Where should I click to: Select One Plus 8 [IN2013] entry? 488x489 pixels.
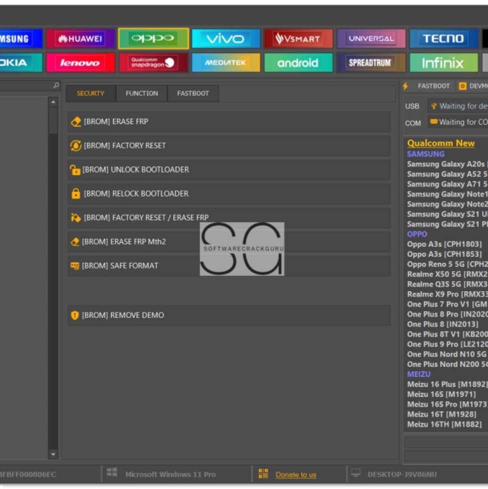coord(442,324)
